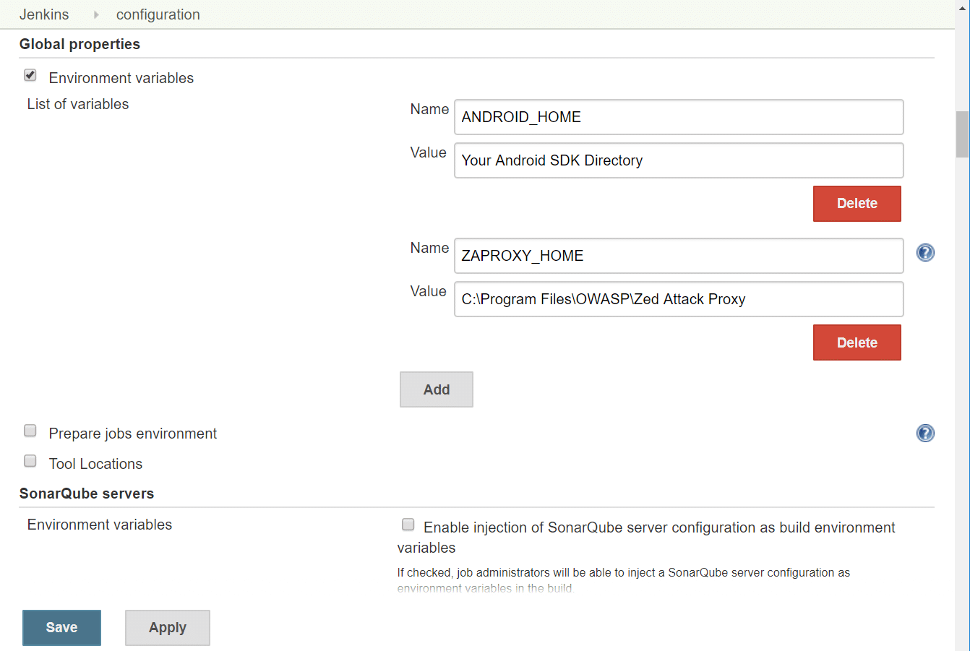Select the ZAPROXY_HOME name field

coord(678,256)
